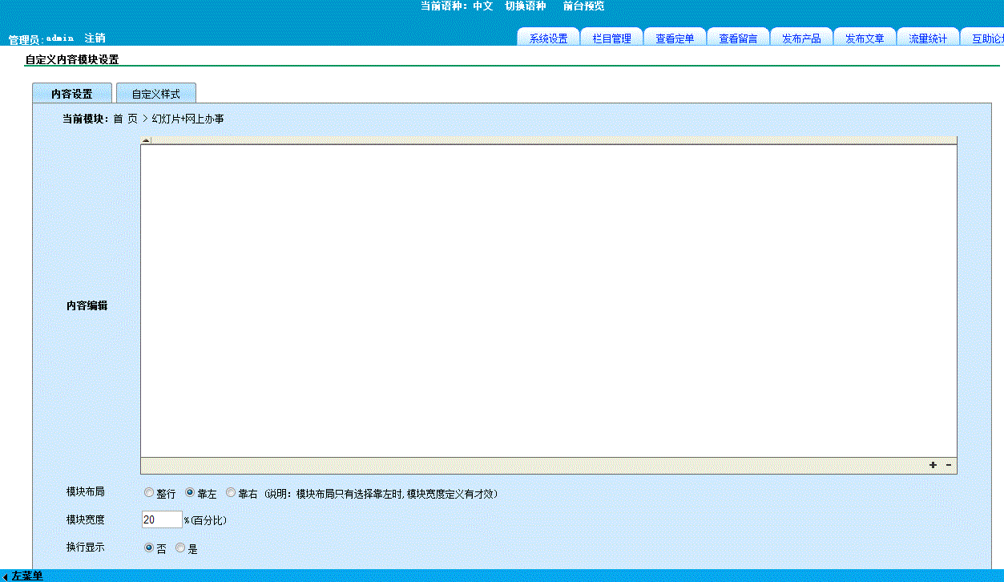This screenshot has width=1004, height=582.
Task: Click the 注销 logout link
Action: coord(95,38)
